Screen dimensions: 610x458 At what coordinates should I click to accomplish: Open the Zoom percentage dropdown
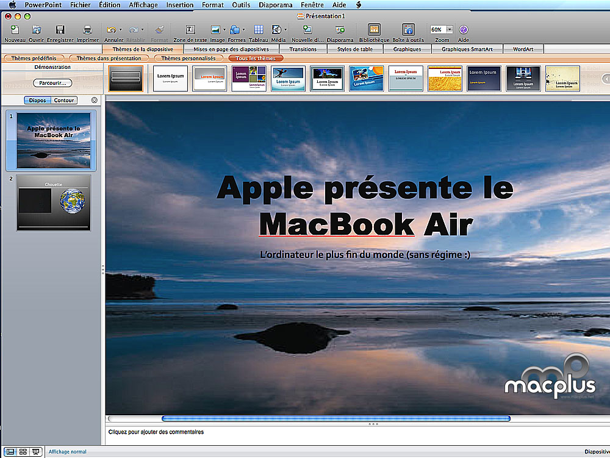450,29
